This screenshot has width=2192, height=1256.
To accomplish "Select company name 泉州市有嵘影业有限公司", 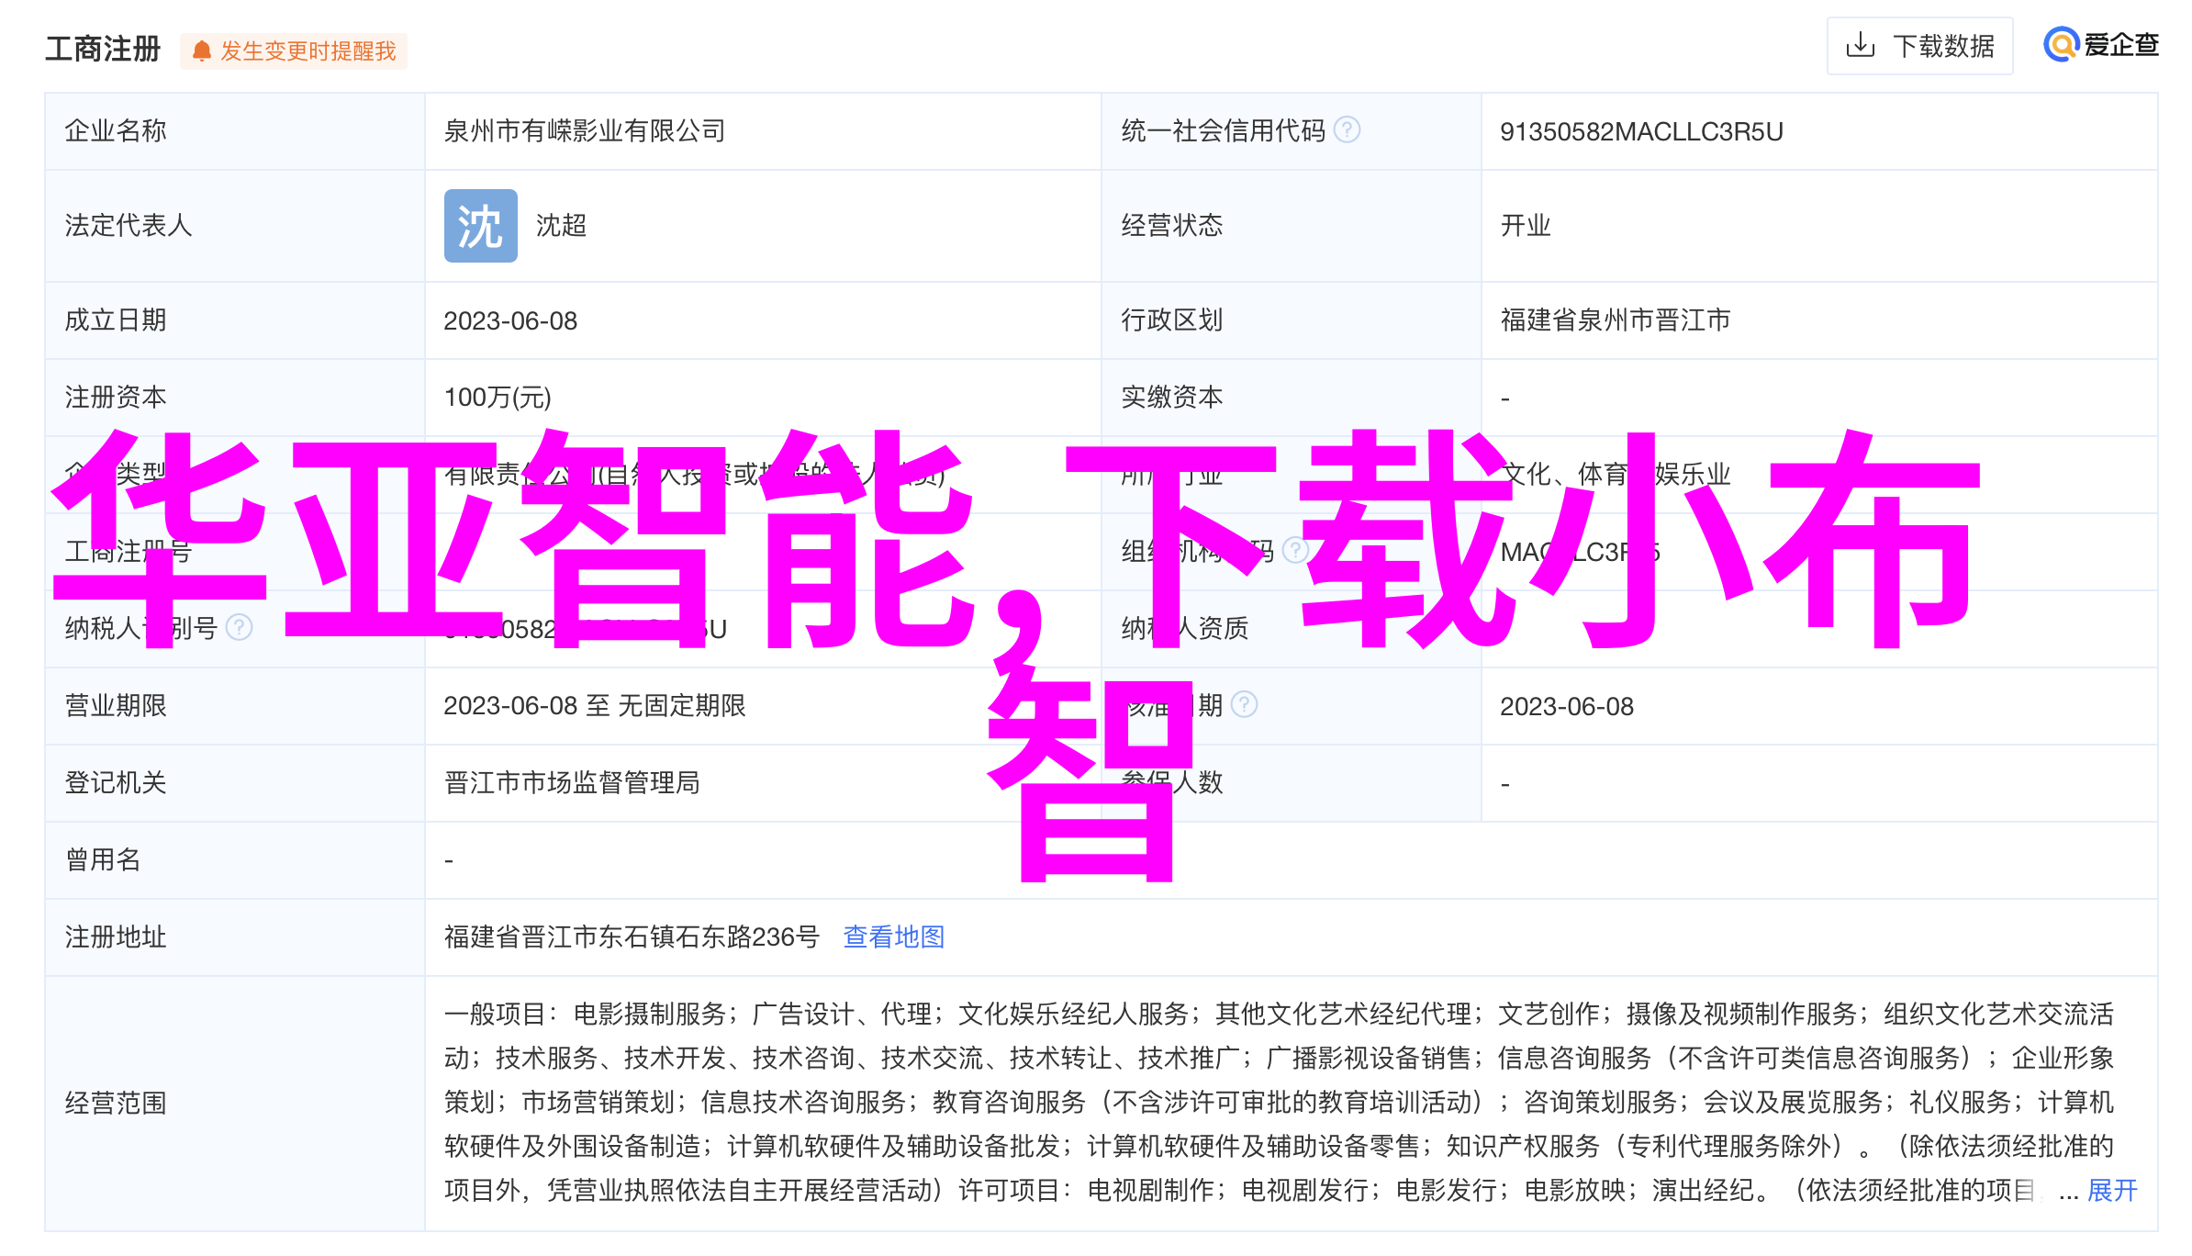I will [585, 131].
